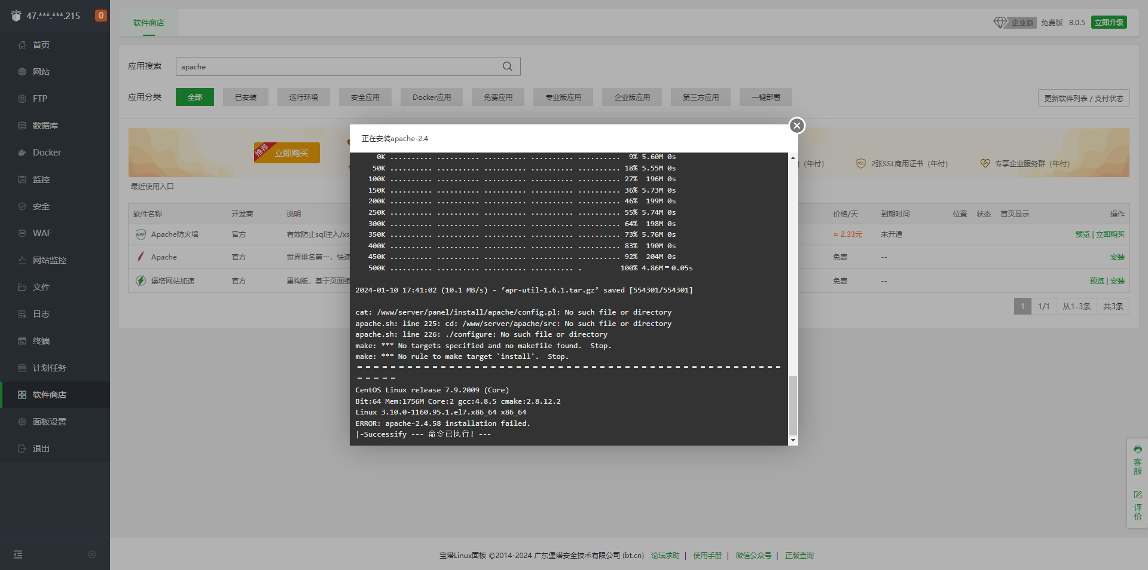This screenshot has width=1148, height=570.
Task: Click the terminal icon beside 终端
Action: click(22, 341)
